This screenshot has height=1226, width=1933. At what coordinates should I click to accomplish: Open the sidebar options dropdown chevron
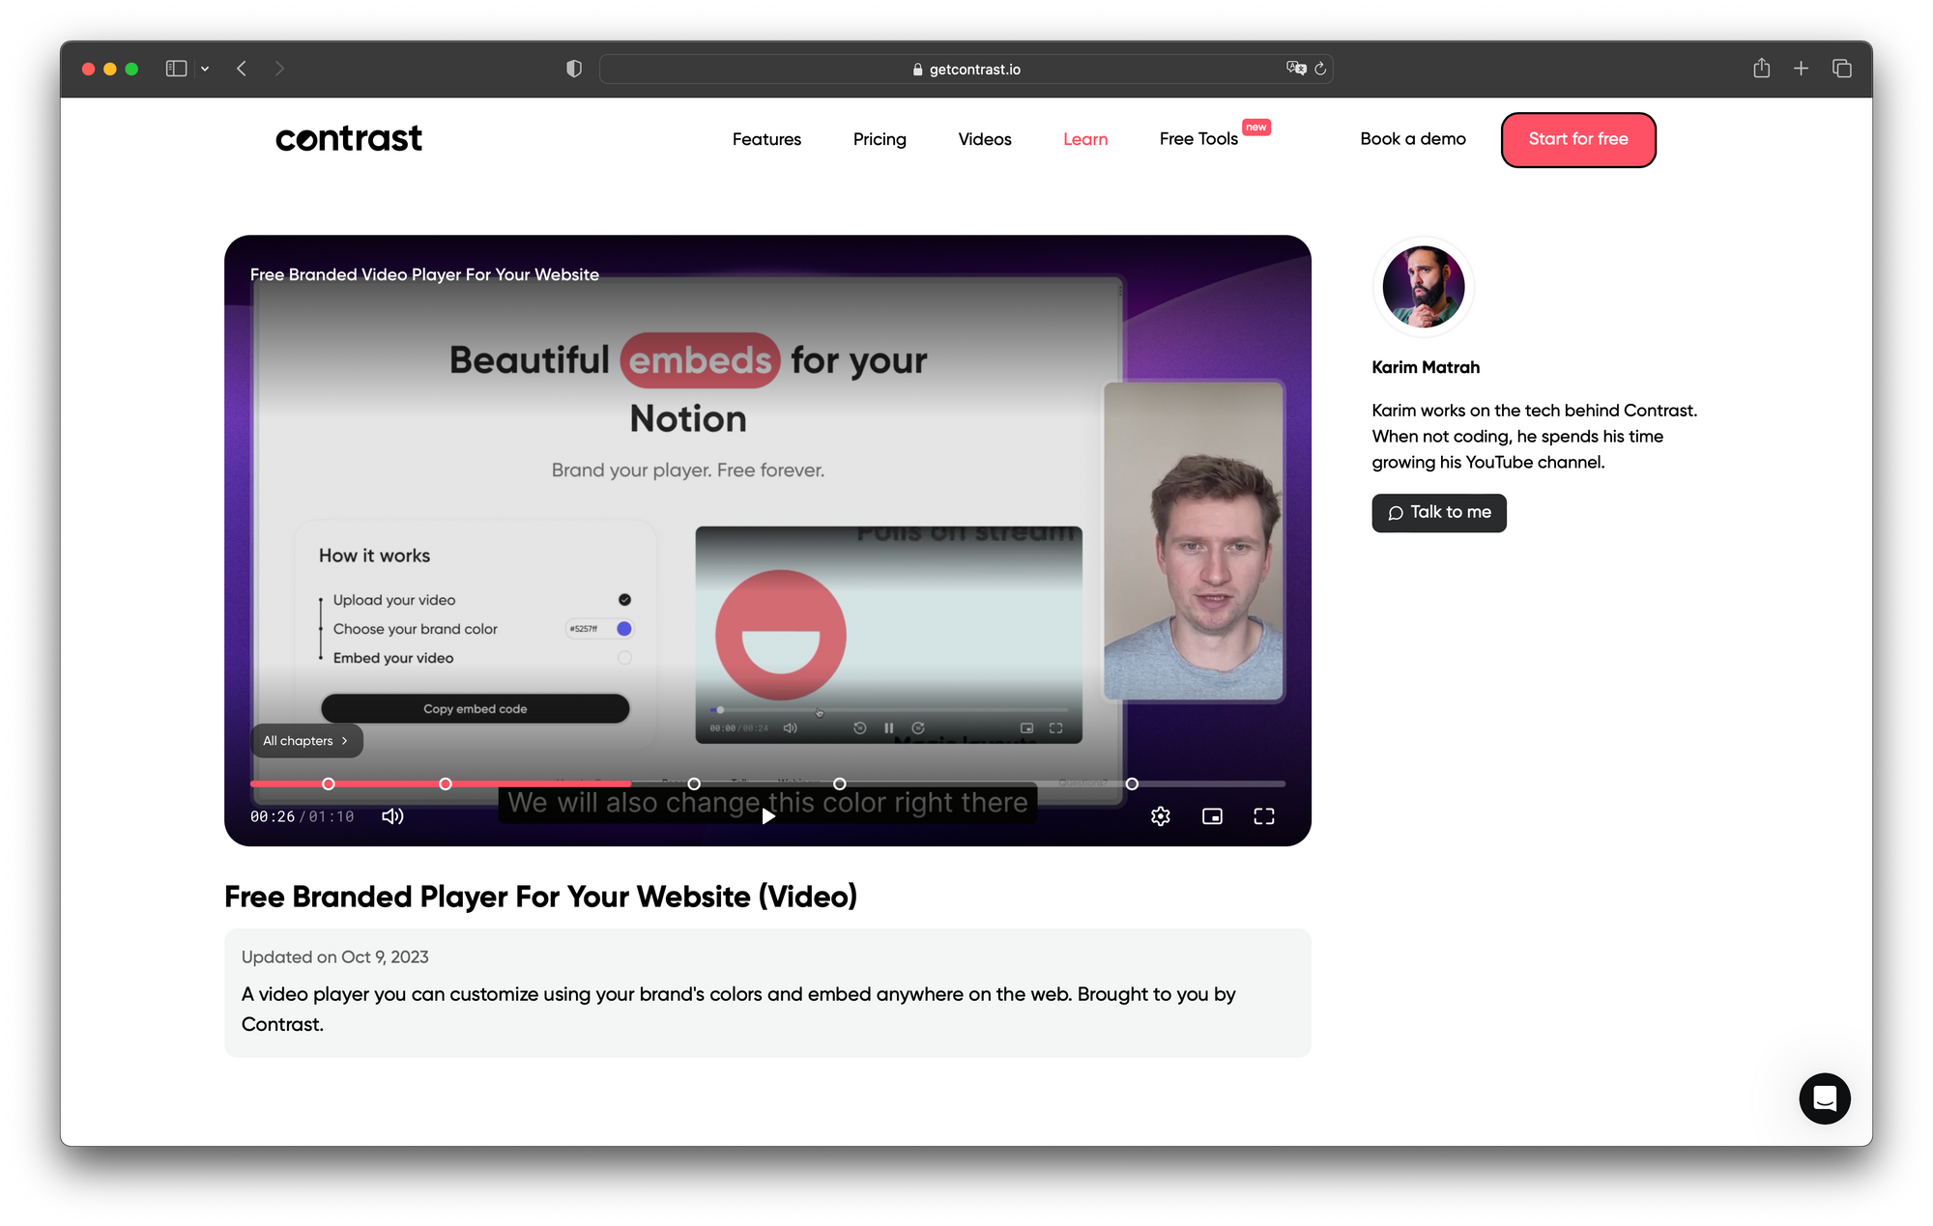[x=205, y=69]
